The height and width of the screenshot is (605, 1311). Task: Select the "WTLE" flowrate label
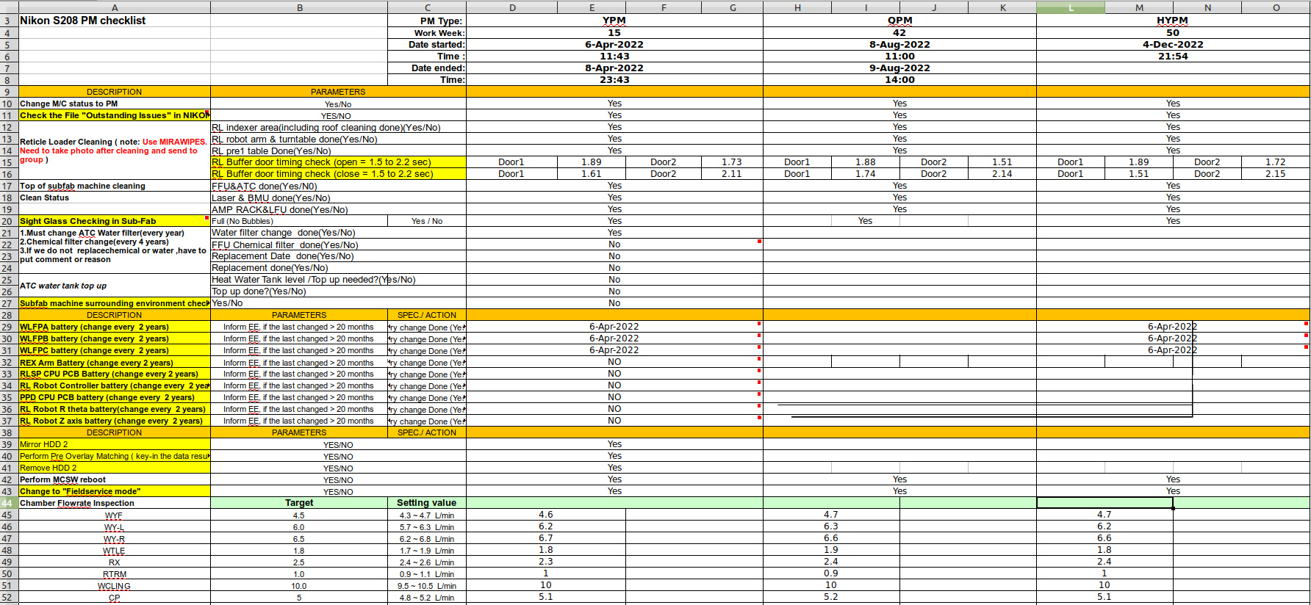[x=114, y=551]
